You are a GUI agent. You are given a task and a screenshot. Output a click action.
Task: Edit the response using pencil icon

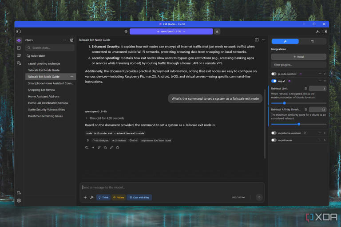pyautogui.click(x=111, y=148)
